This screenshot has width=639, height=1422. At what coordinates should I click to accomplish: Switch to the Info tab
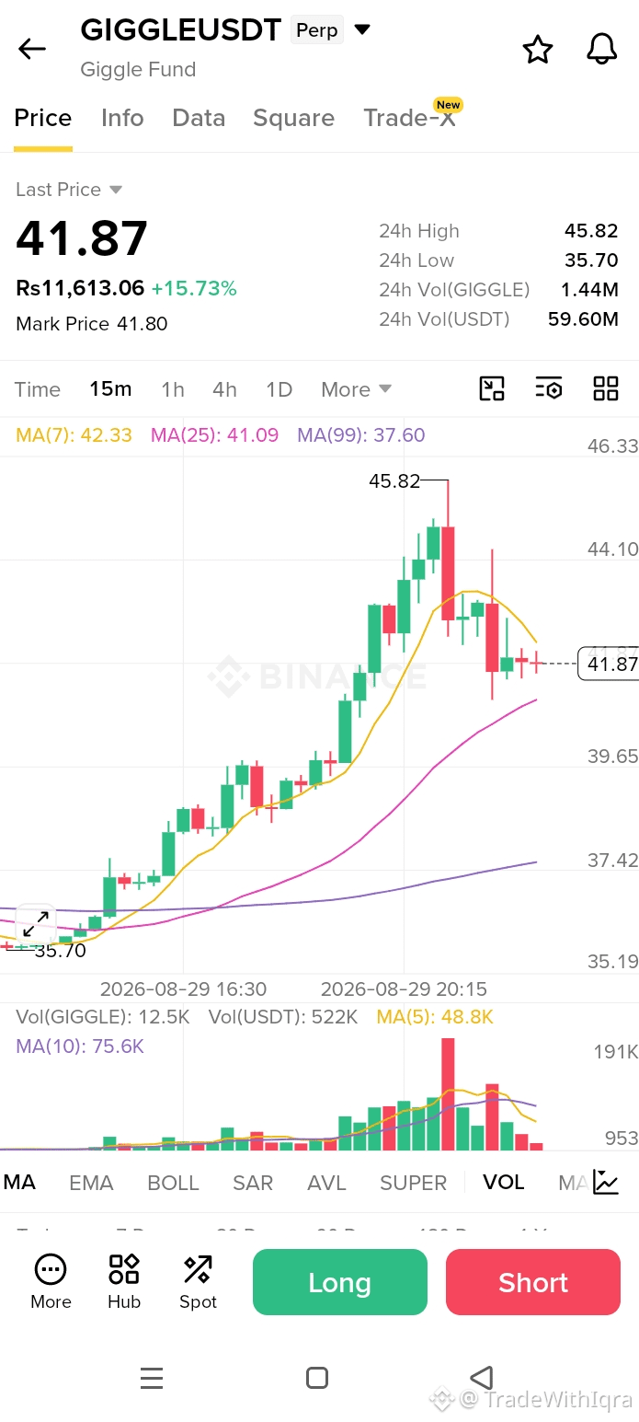[122, 118]
